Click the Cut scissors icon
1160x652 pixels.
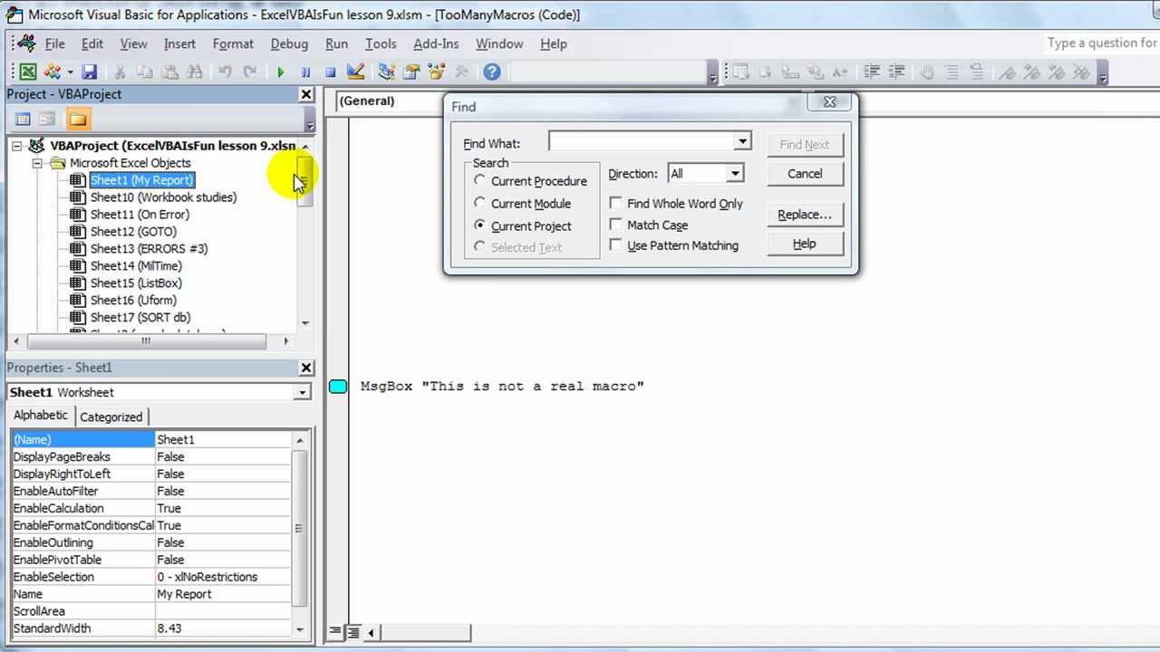point(120,72)
